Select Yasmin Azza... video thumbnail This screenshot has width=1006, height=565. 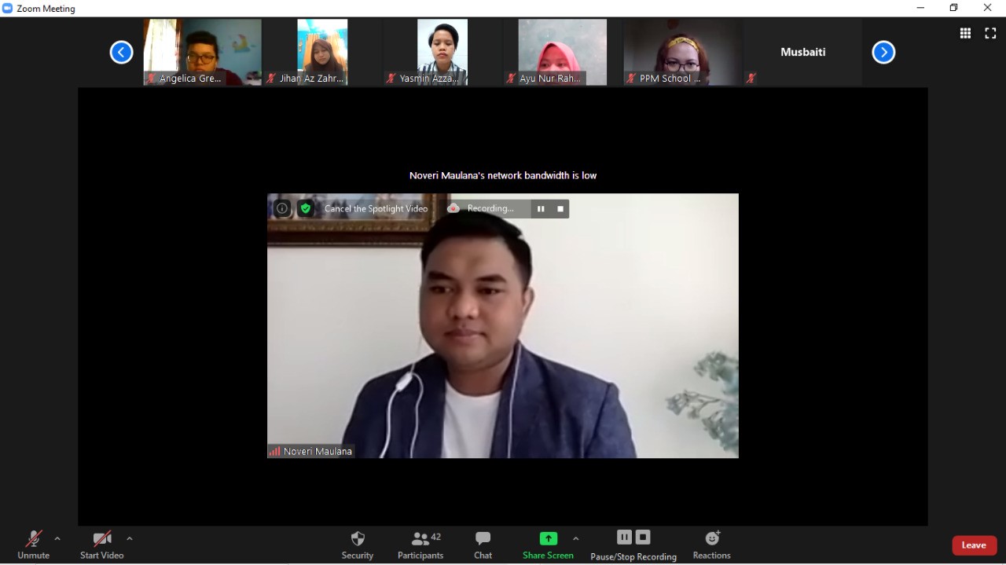[x=442, y=52]
